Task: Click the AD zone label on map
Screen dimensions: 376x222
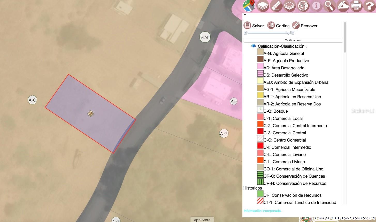Action: click(x=234, y=101)
